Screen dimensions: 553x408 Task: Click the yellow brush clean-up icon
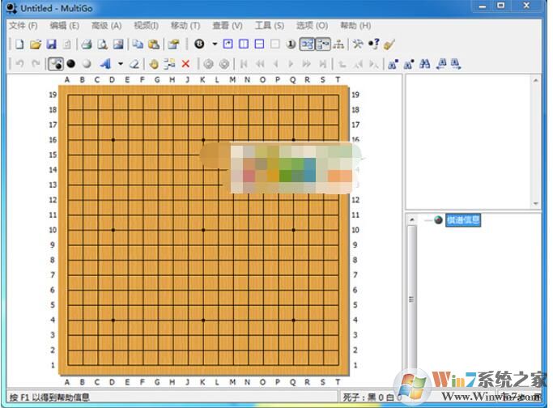pyautogui.click(x=389, y=45)
